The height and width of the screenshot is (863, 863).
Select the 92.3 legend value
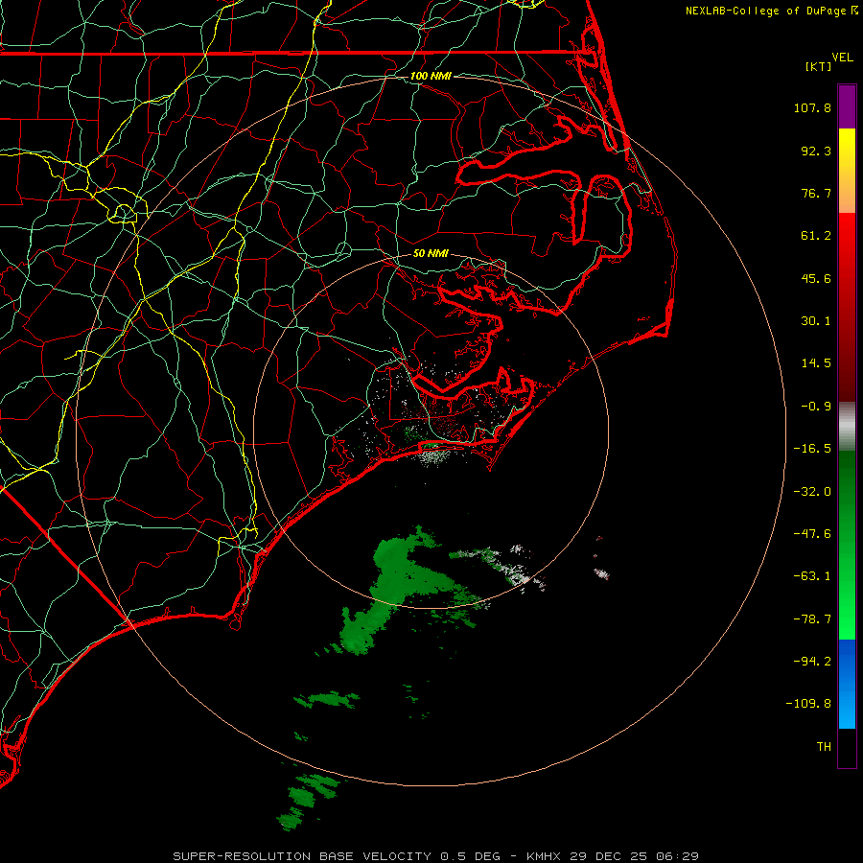(x=816, y=151)
